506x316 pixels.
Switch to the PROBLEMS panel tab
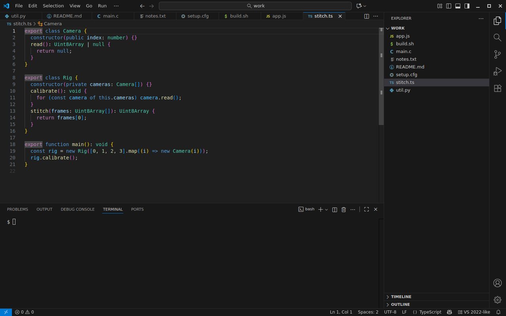pos(17,209)
